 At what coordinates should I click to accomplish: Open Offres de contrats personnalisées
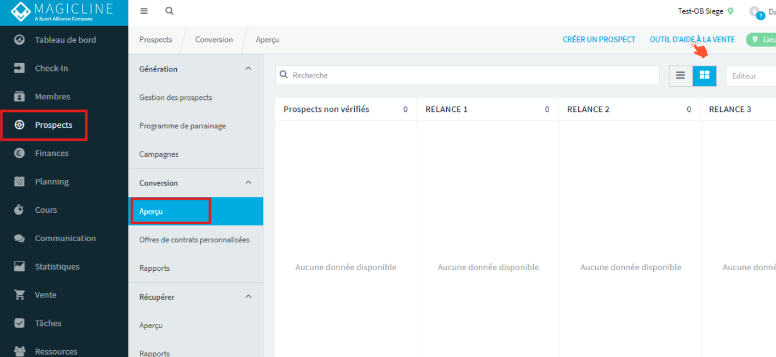[196, 240]
